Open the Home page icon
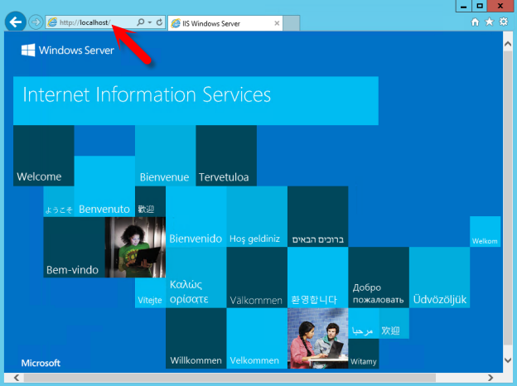The image size is (517, 386). tap(475, 22)
